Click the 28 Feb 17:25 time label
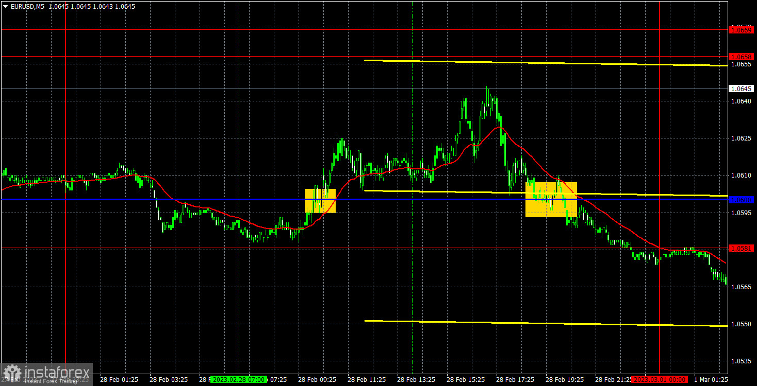This screenshot has width=757, height=386. coord(515,379)
